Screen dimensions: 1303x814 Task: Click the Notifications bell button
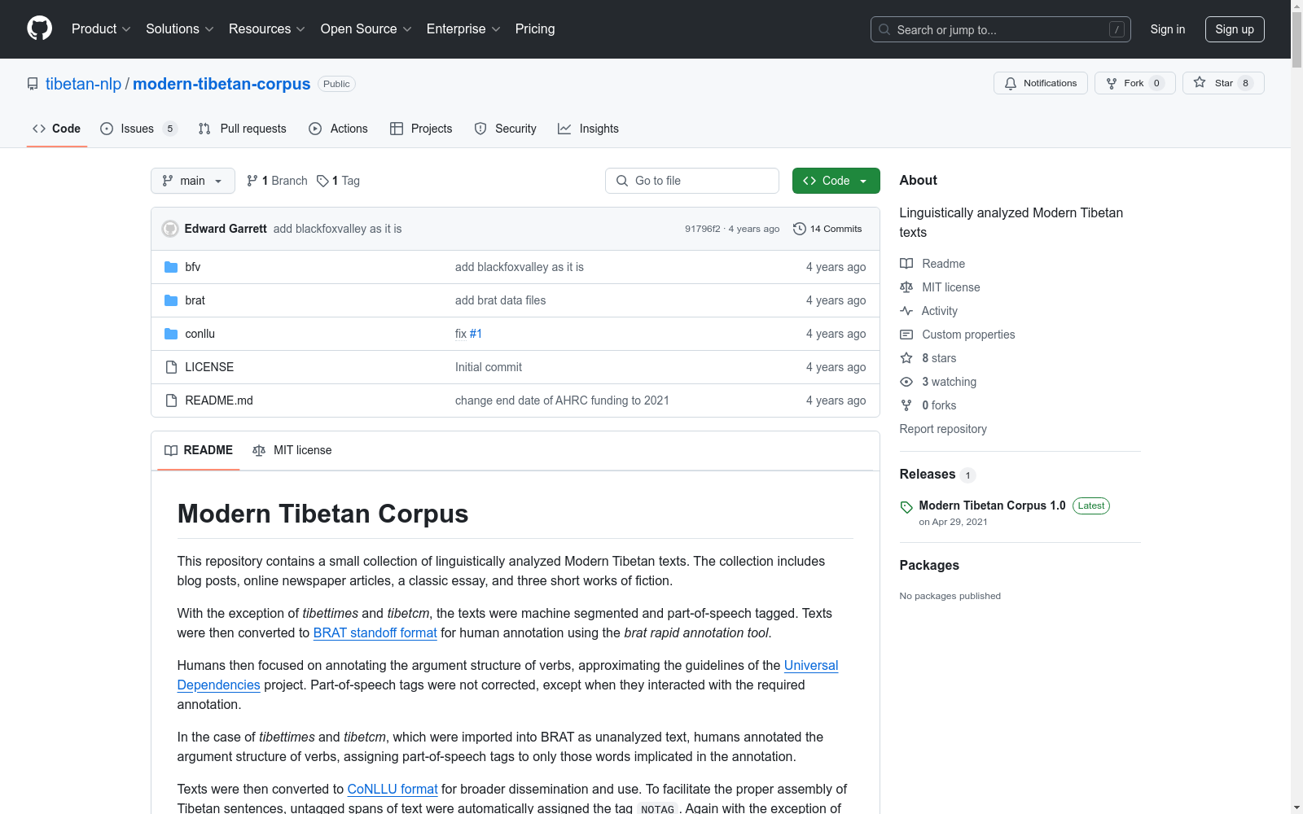pos(1040,83)
